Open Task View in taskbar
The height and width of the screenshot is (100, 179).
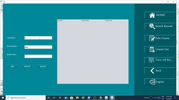point(54,97)
